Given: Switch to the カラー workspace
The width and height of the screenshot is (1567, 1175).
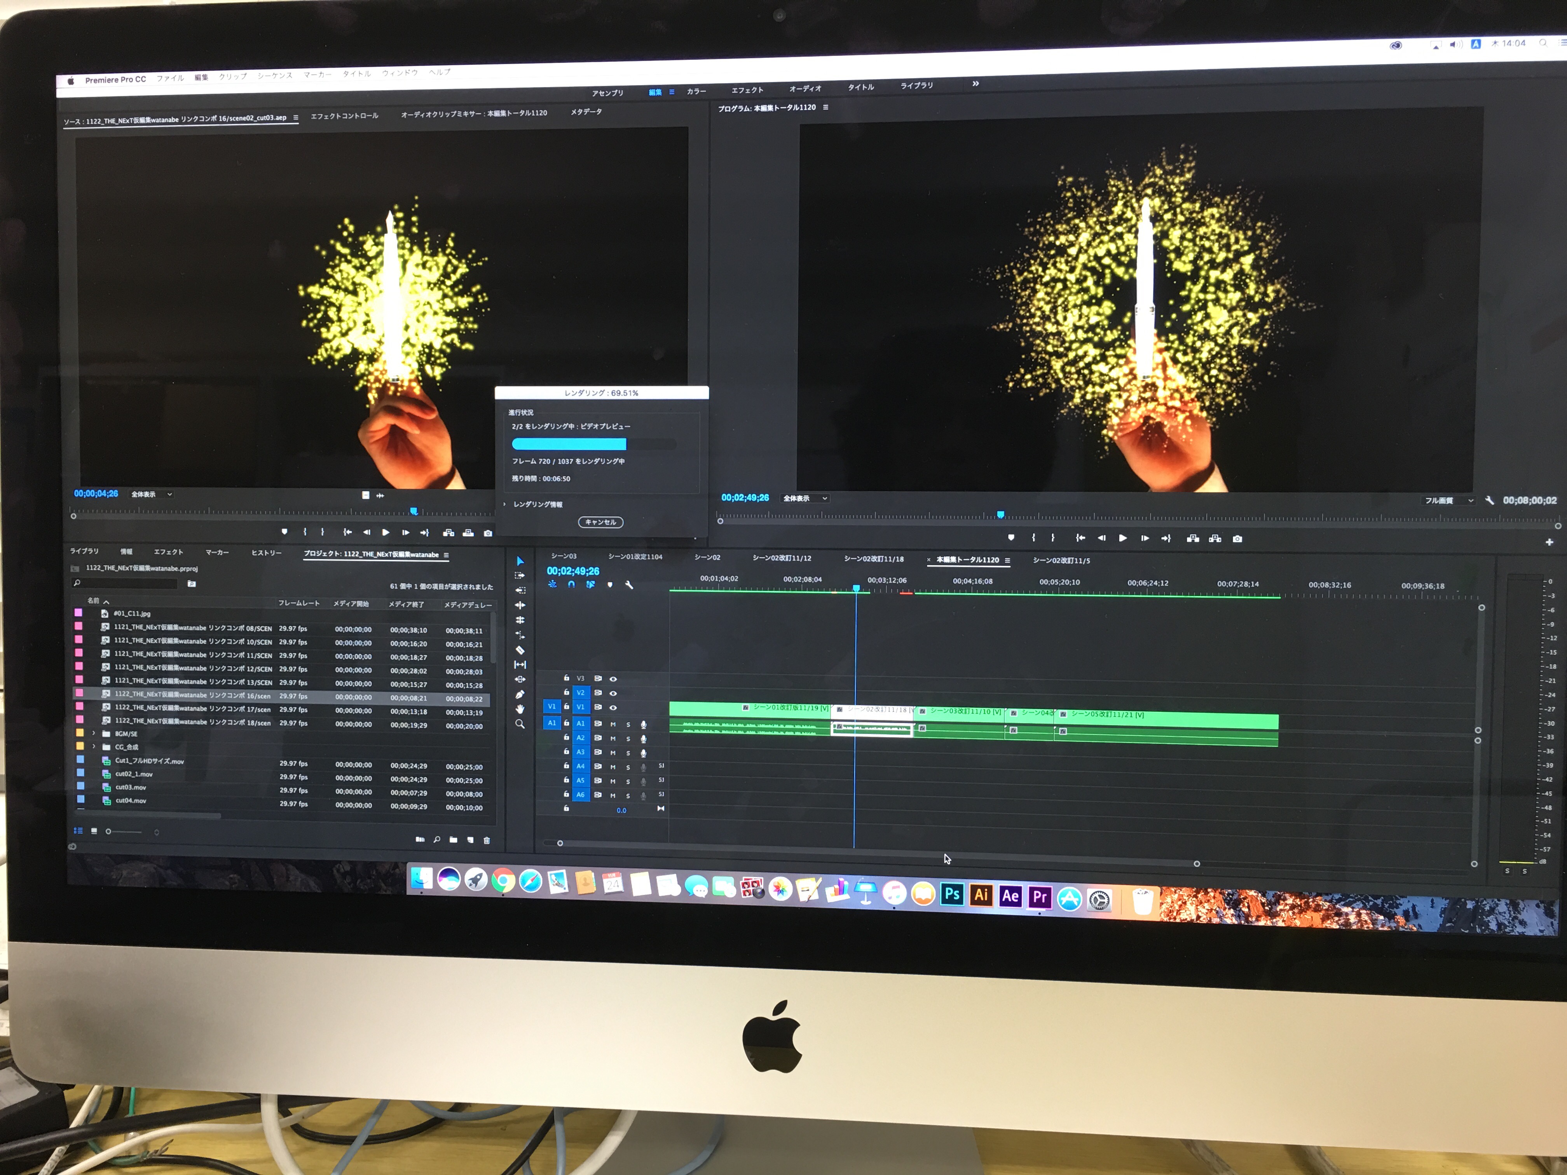Looking at the screenshot, I should [696, 91].
